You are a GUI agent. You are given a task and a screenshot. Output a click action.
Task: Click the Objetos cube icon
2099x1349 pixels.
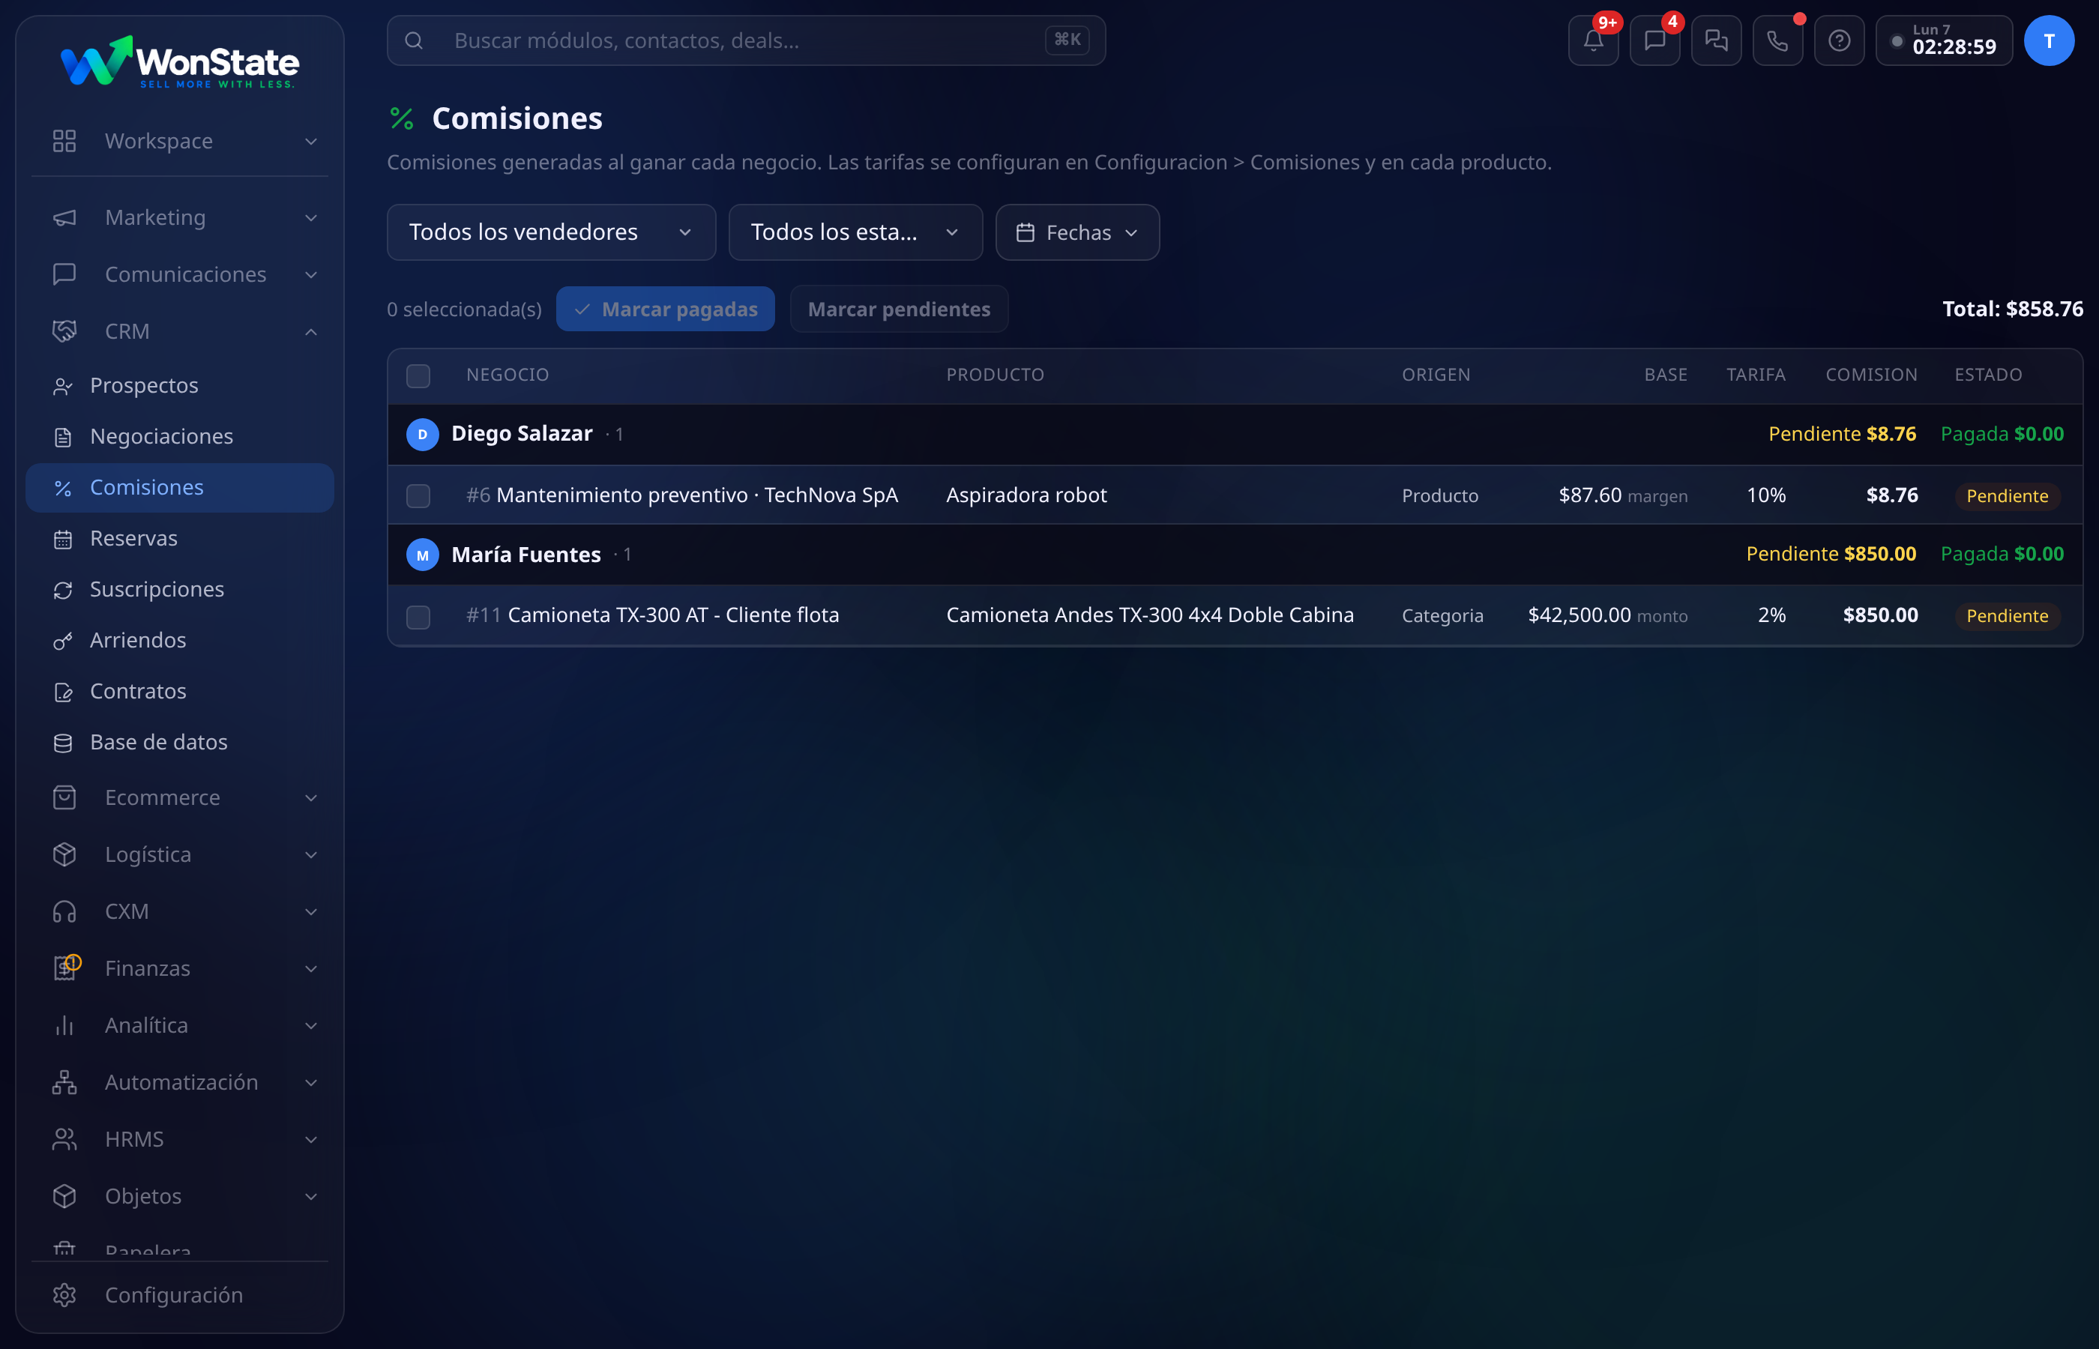tap(64, 1195)
